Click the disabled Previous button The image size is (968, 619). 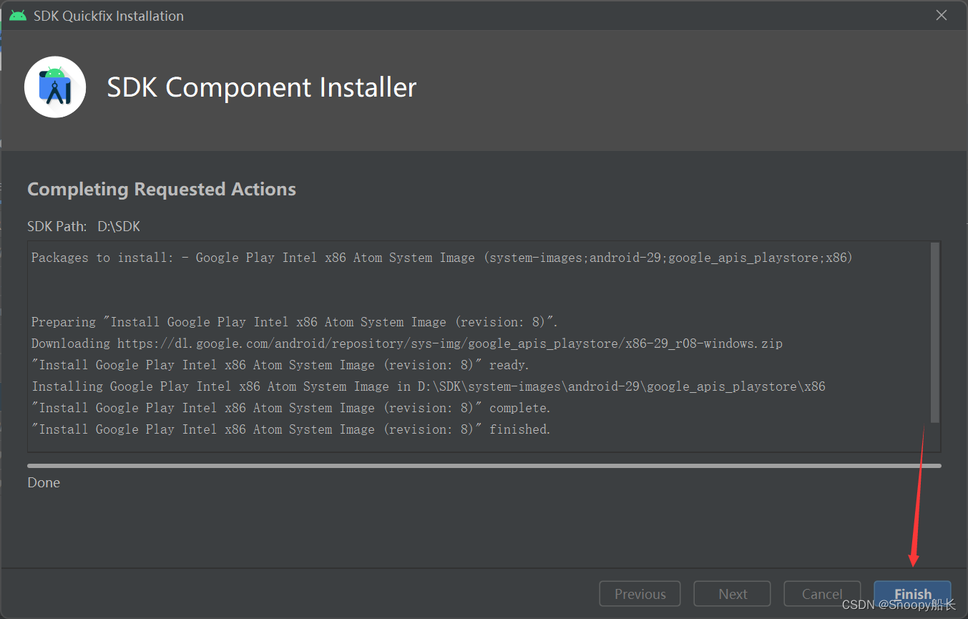click(x=640, y=594)
